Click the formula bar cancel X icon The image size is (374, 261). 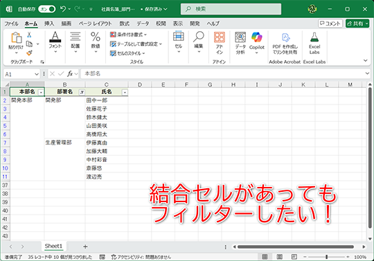pos(52,74)
